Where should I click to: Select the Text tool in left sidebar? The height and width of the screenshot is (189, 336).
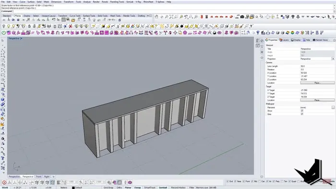2,158
